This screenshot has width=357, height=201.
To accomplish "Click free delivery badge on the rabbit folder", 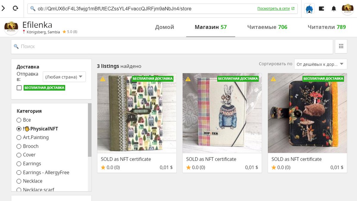I will (x=238, y=79).
